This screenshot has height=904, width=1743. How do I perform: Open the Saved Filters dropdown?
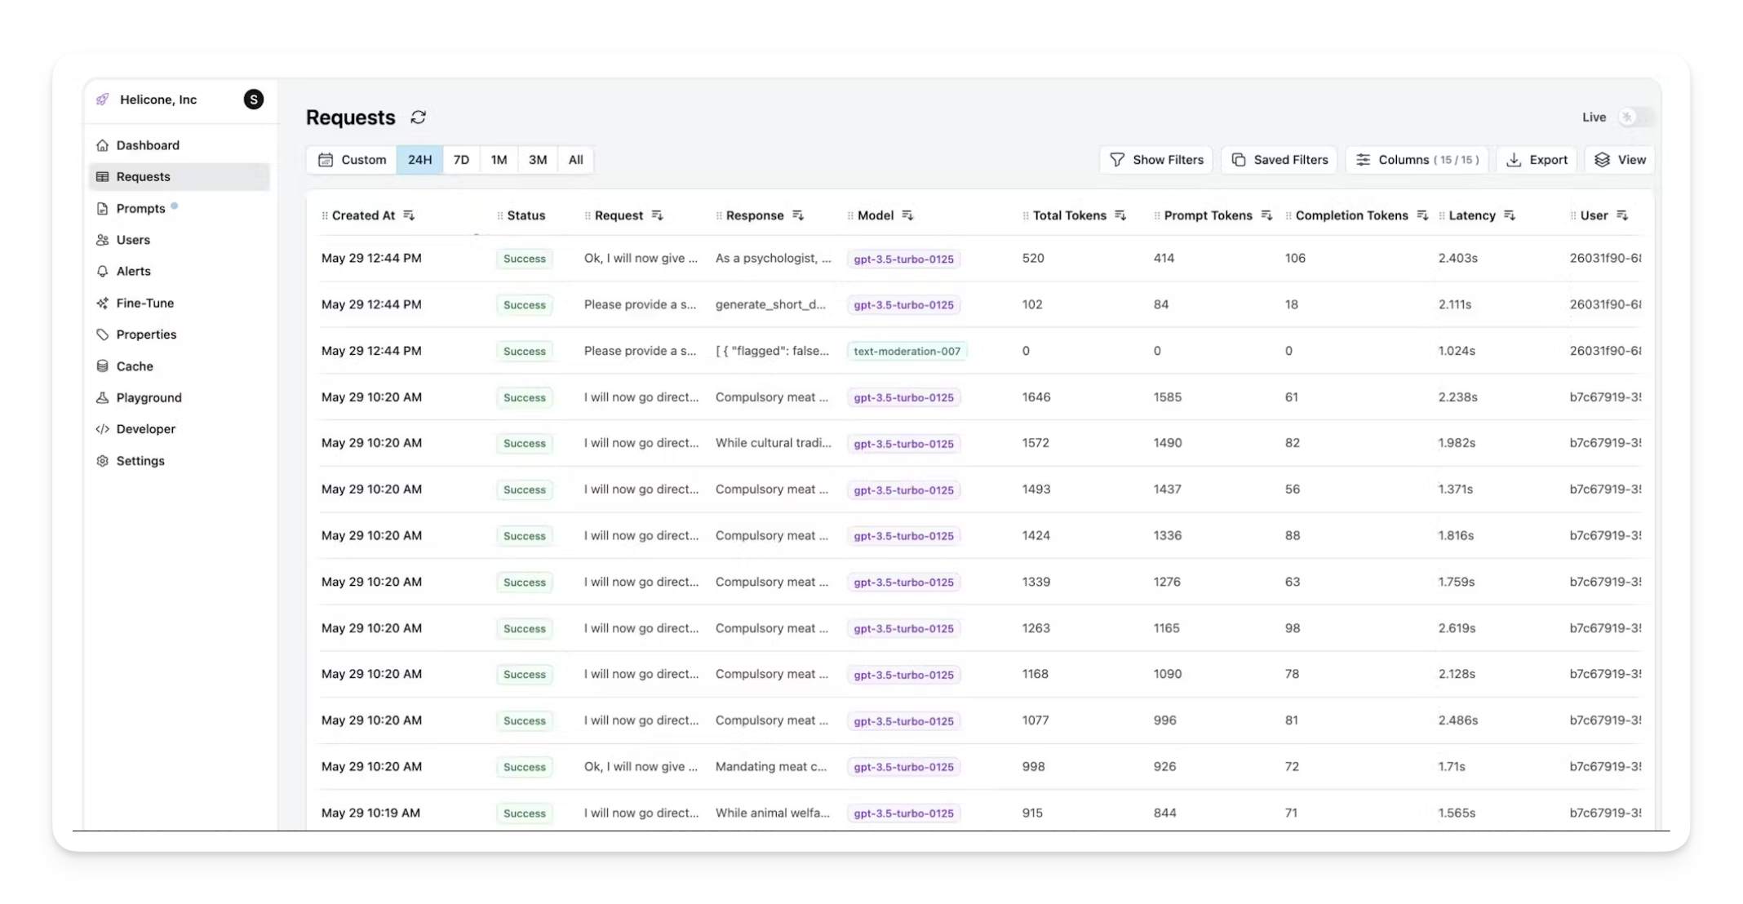[x=1279, y=160]
